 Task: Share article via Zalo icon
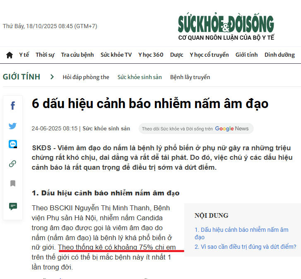(x=13, y=144)
